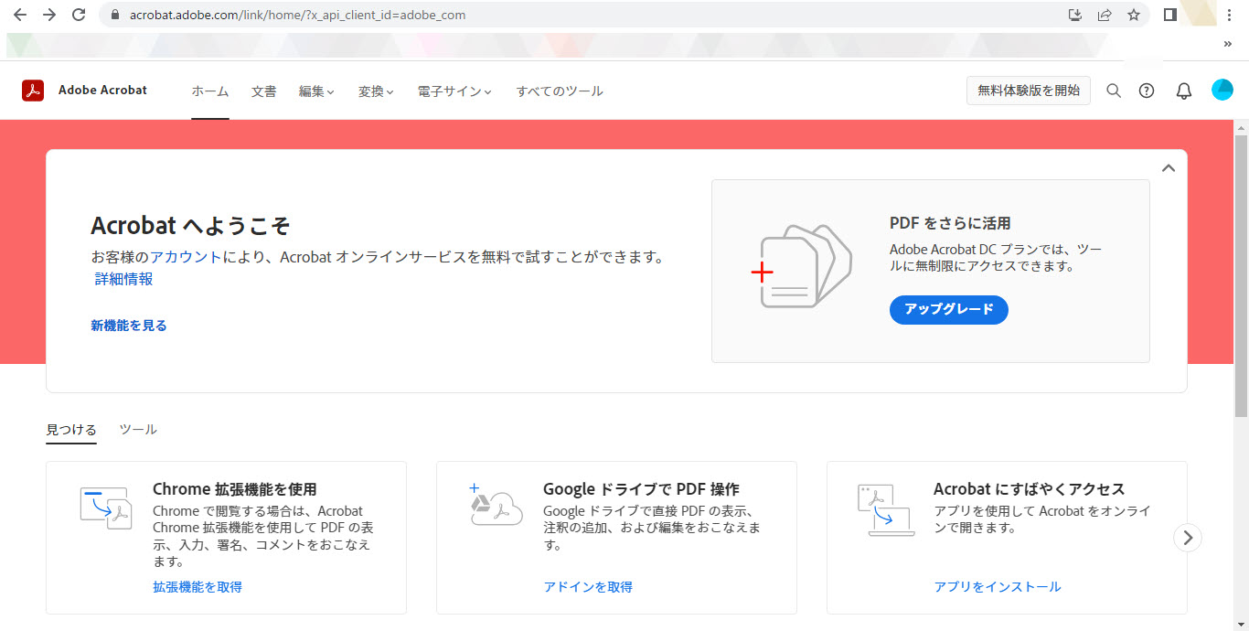
Task: Open the 文書 menu item
Action: click(264, 91)
